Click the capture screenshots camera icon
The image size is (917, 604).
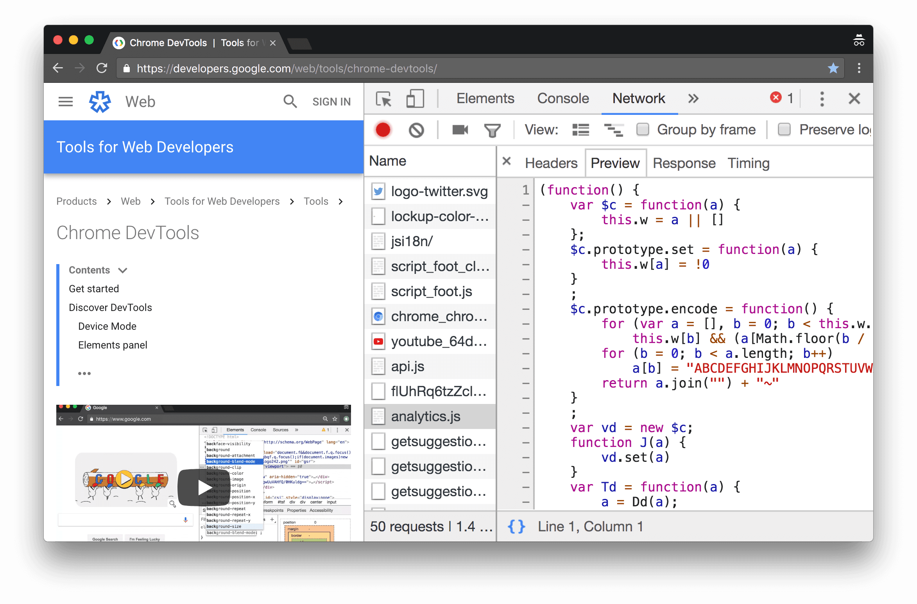(x=460, y=129)
